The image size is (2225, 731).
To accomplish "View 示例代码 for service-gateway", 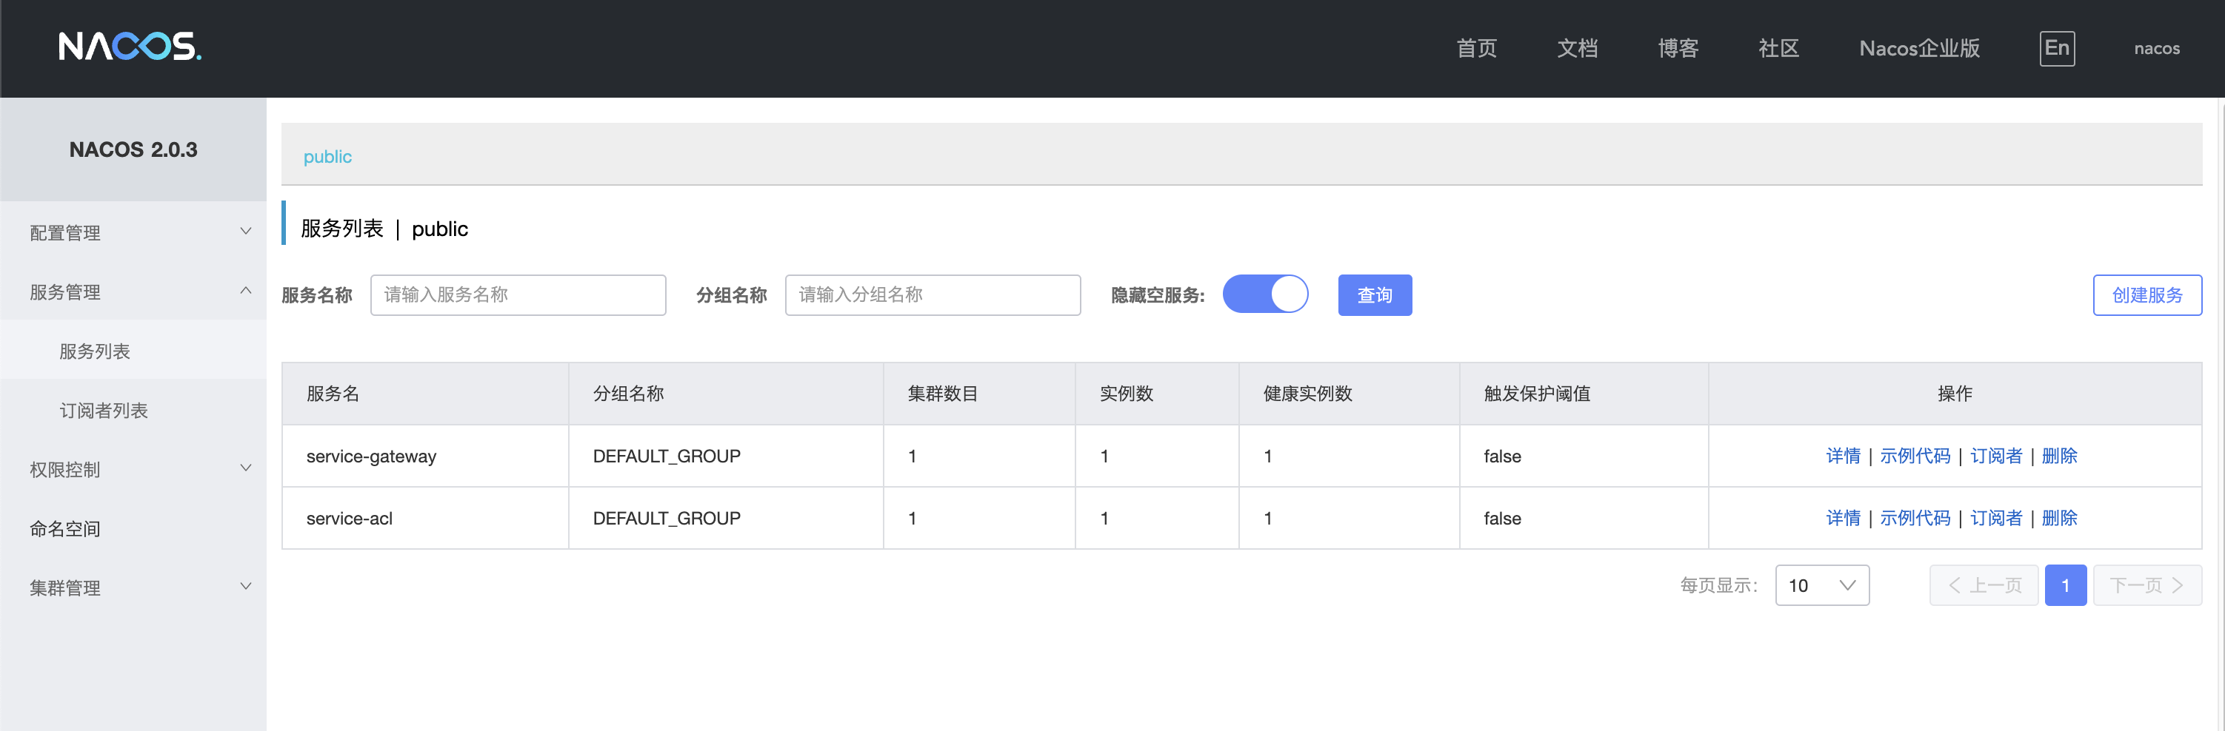I will [1915, 456].
